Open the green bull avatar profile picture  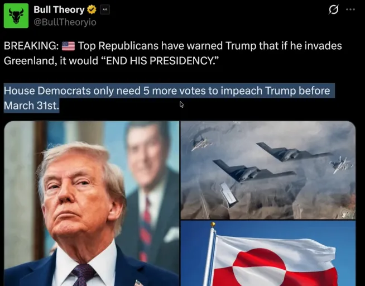(16, 16)
